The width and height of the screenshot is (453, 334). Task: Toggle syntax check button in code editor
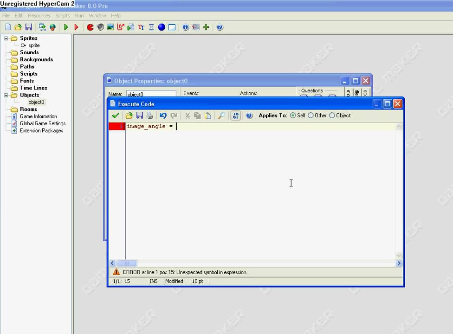[235, 116]
